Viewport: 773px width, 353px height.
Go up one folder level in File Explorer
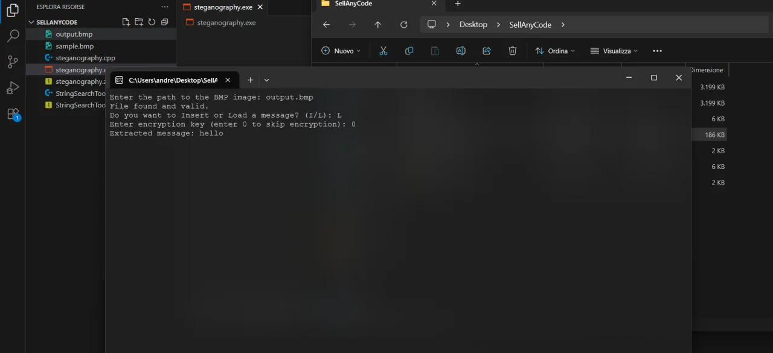[378, 25]
